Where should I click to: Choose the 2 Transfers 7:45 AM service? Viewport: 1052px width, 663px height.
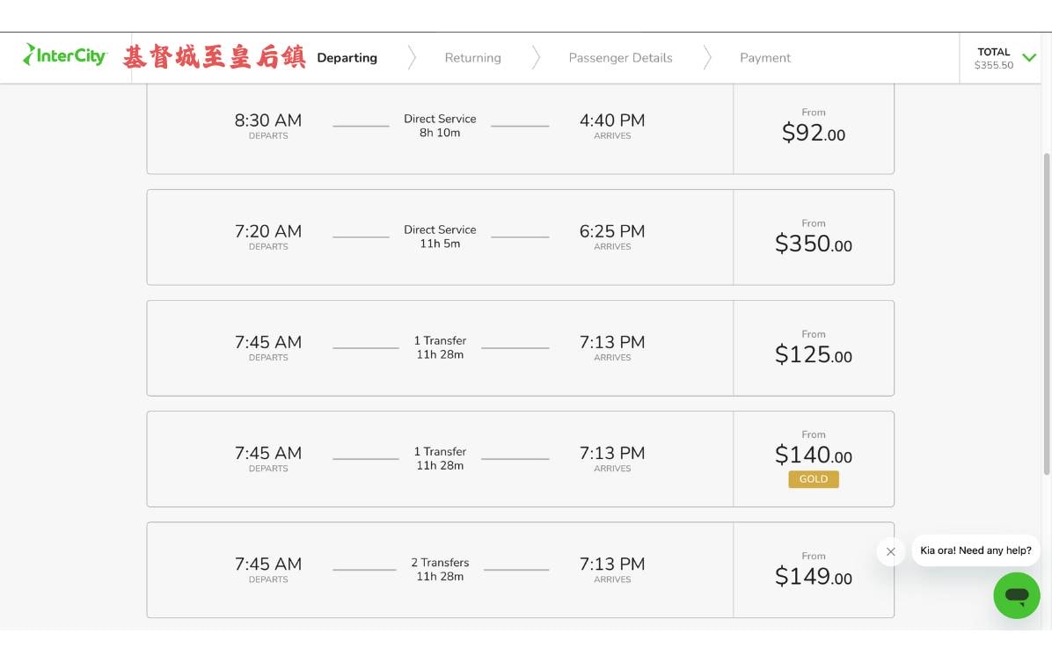click(440, 570)
